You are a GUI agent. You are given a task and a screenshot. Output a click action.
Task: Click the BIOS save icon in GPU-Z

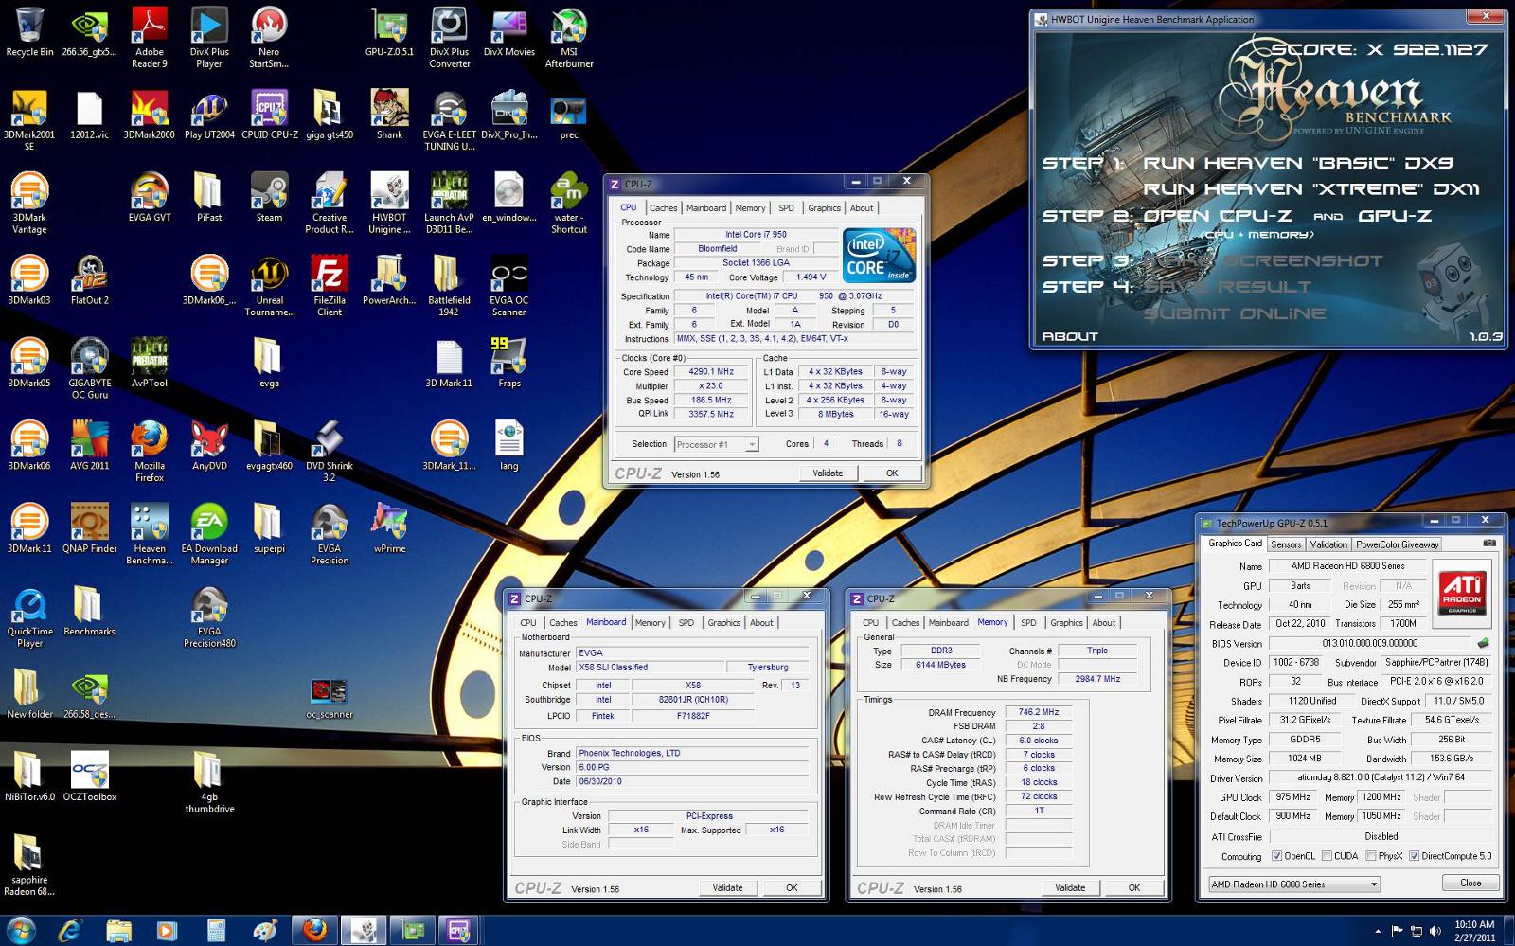coord(1483,643)
